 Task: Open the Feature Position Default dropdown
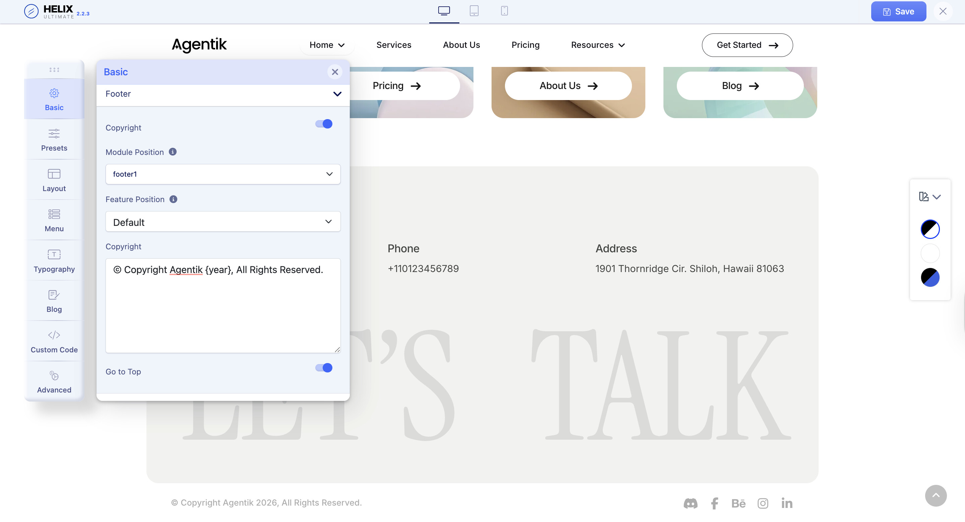click(x=222, y=222)
